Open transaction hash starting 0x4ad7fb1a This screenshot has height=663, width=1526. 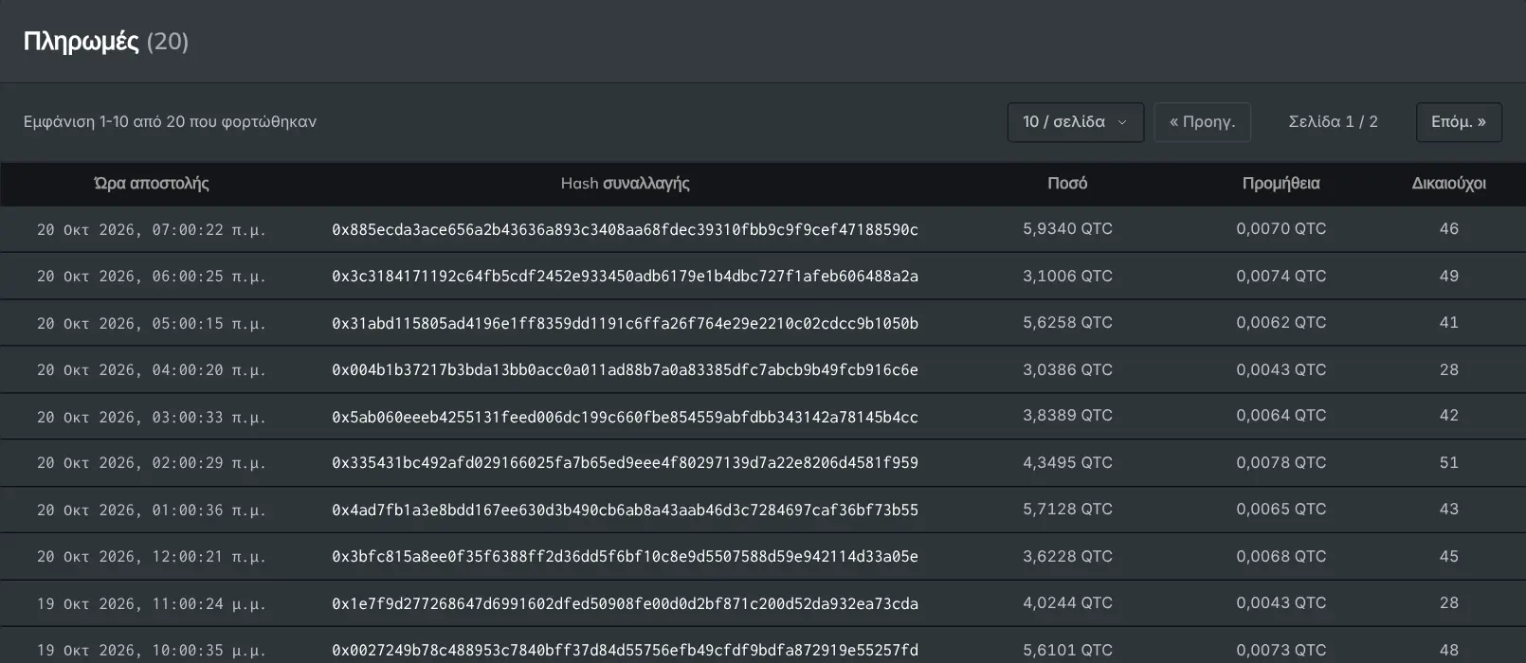point(625,510)
